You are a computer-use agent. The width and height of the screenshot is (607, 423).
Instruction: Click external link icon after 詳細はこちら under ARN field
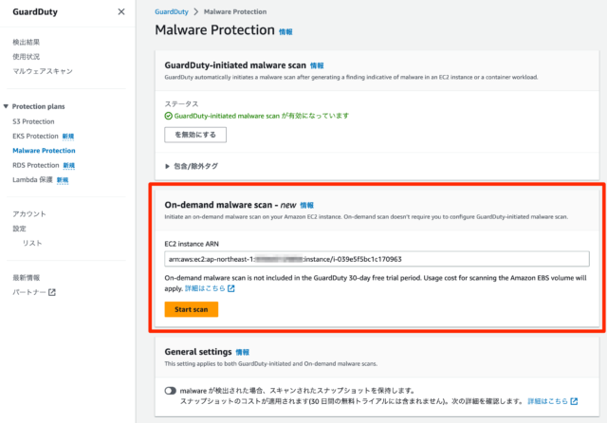[x=231, y=288]
